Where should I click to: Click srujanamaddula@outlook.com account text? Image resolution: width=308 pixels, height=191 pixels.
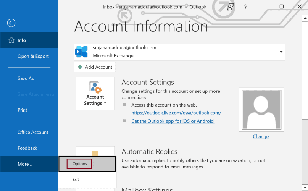point(124,48)
